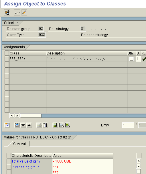
Task: Click the Position entry icon beside the search icon
Action: [x=7, y=125]
